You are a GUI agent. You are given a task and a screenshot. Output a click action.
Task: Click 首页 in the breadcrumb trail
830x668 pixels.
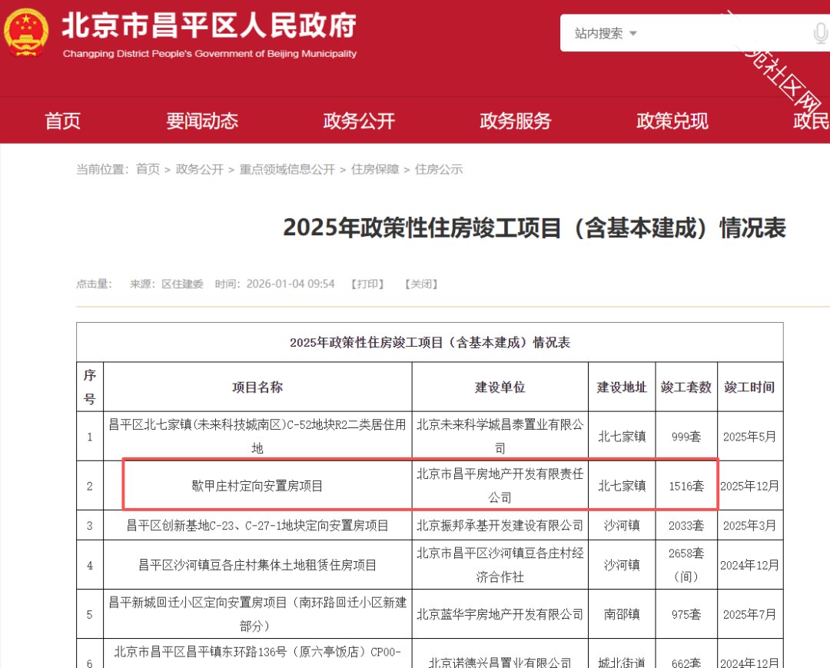pos(148,169)
